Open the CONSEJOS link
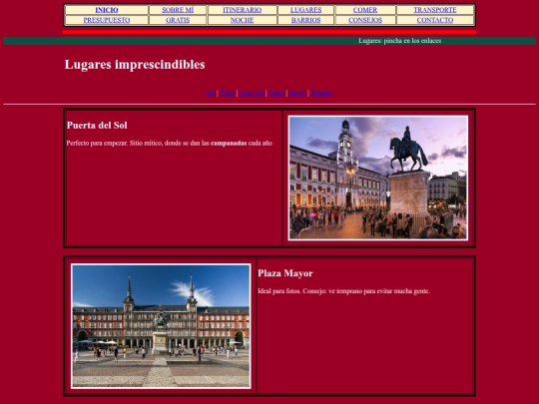539x404 pixels. (365, 20)
